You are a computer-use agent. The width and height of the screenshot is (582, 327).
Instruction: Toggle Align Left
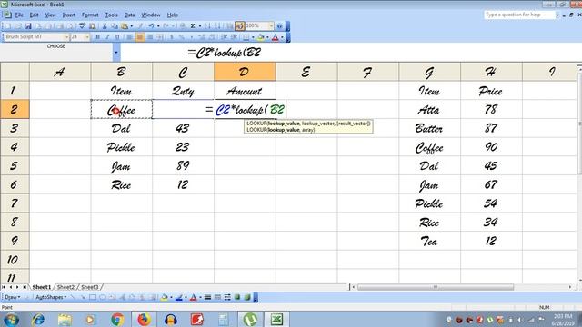pos(129,37)
